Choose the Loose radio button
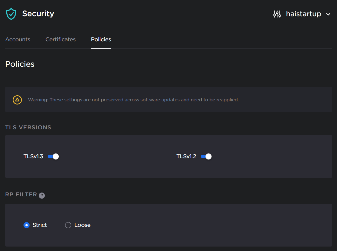Image resolution: width=337 pixels, height=251 pixels. point(68,225)
